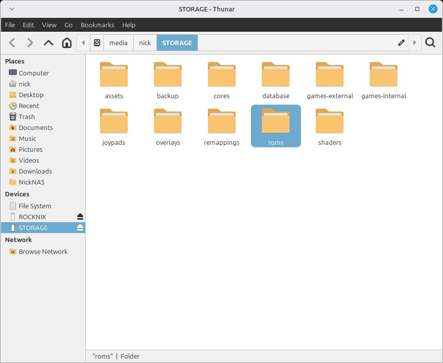Open the assets folder
443x363 pixels.
tap(114, 80)
